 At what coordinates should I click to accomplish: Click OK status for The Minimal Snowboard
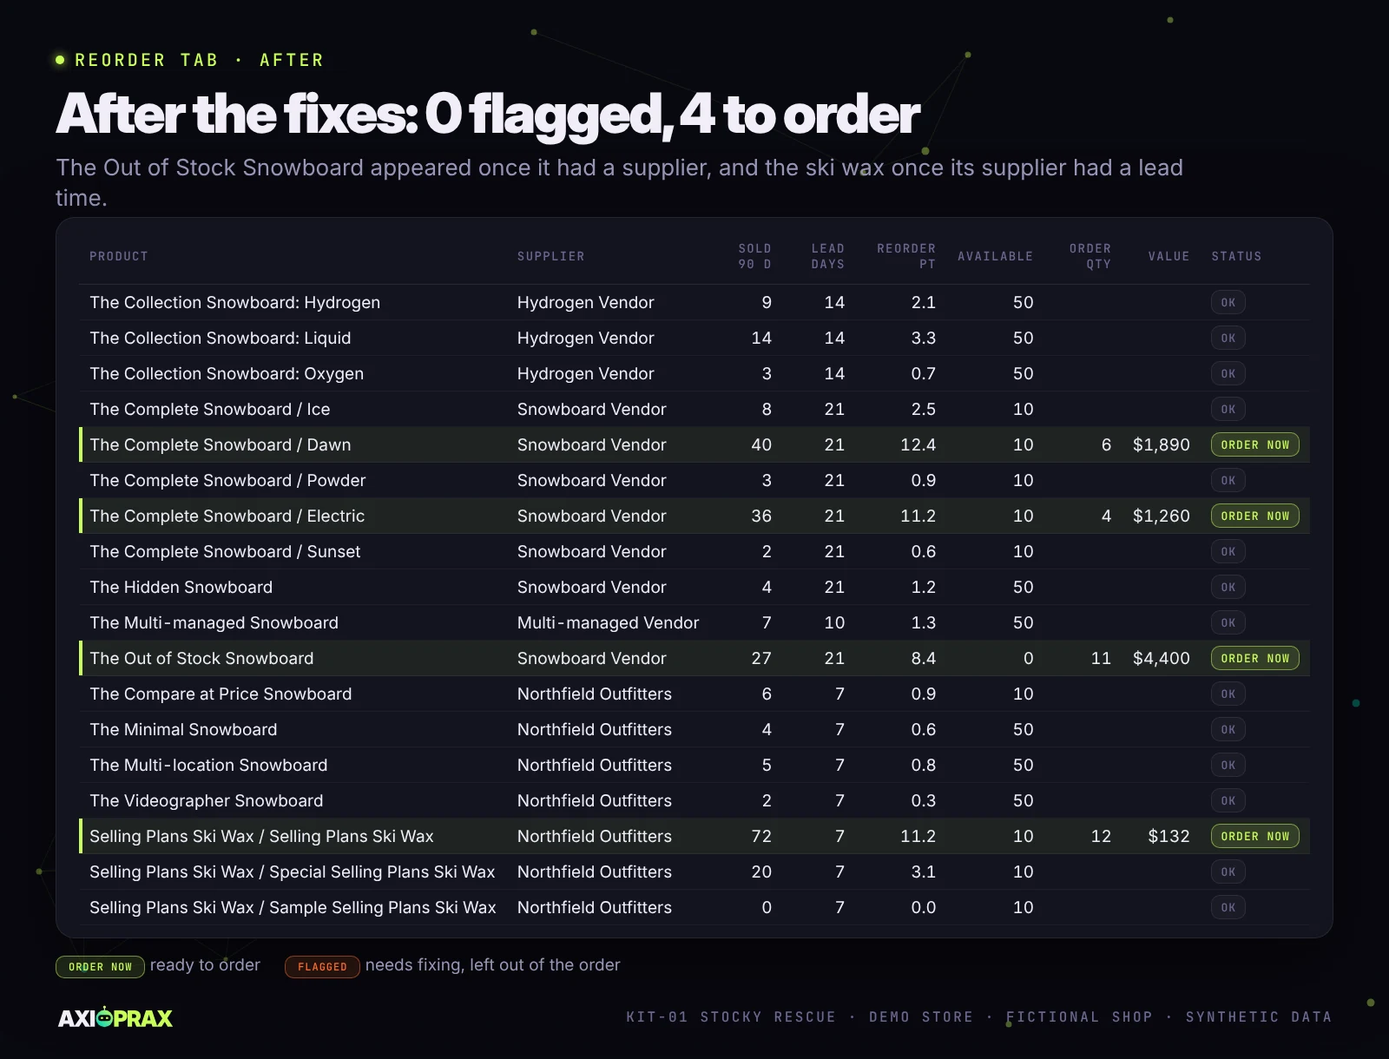coord(1228,729)
